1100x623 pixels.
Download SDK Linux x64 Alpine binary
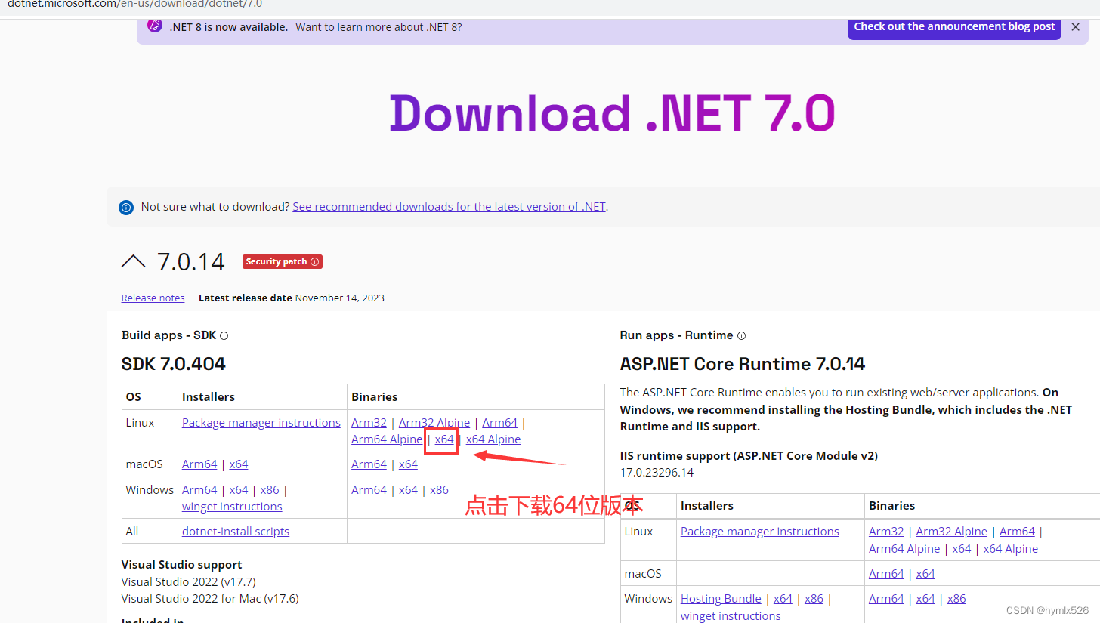point(493,439)
